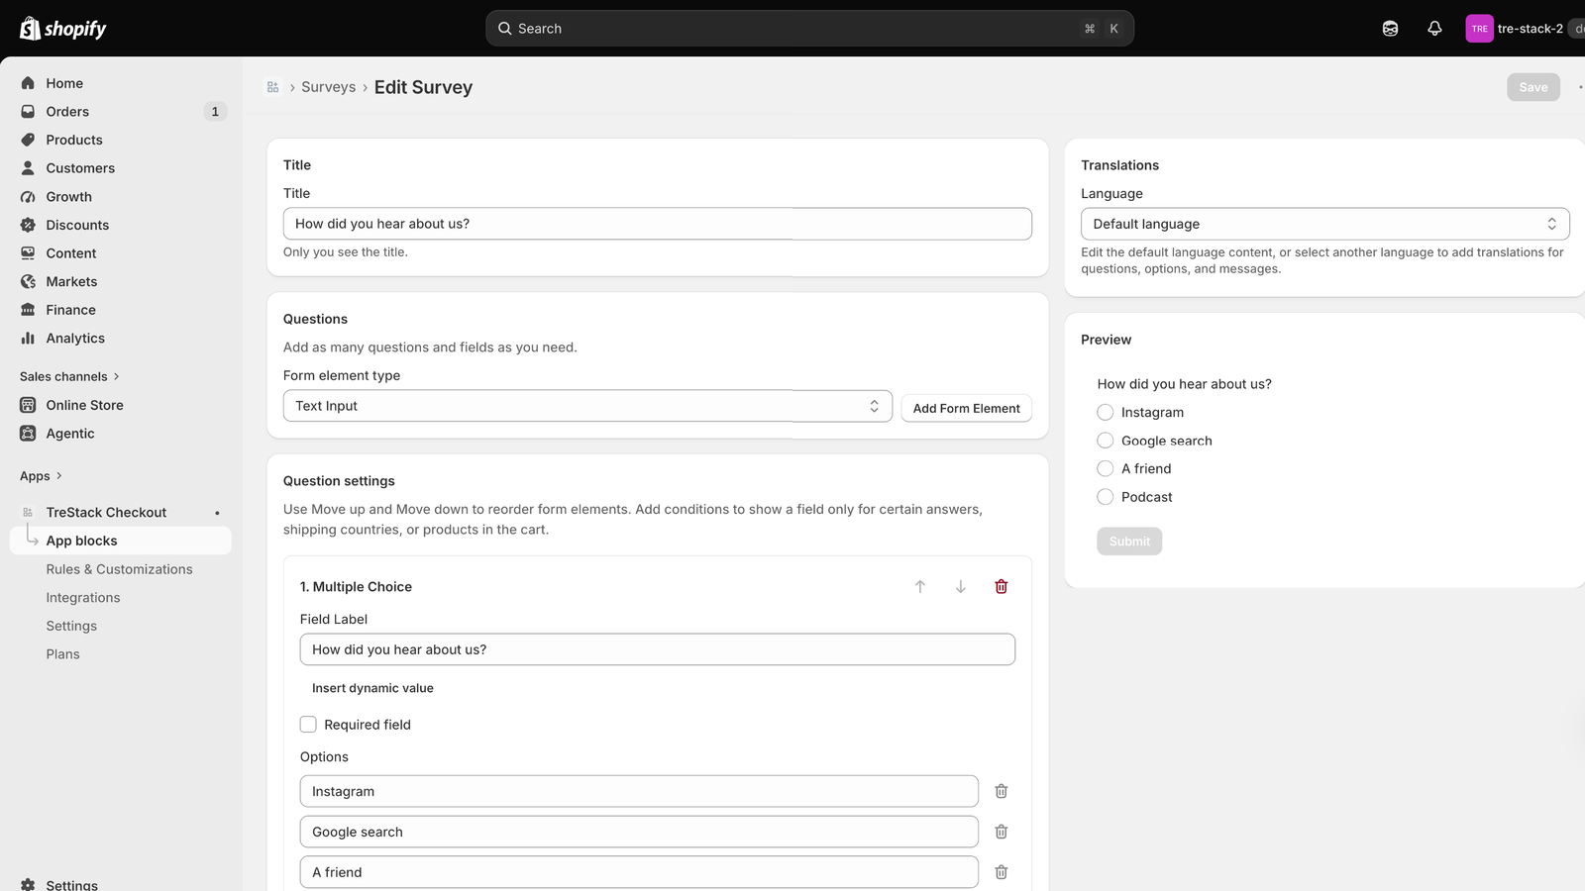
Task: Open the app Settings submenu item
Action: click(x=71, y=626)
